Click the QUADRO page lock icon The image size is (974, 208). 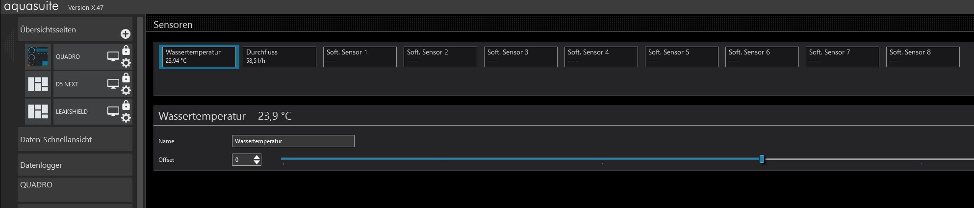(x=126, y=51)
